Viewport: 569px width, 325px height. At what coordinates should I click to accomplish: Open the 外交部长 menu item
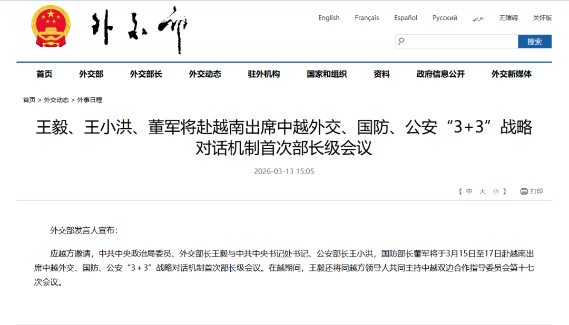[146, 74]
